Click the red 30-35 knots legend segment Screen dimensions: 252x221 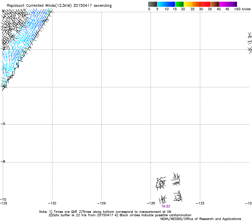(x=206, y=4)
